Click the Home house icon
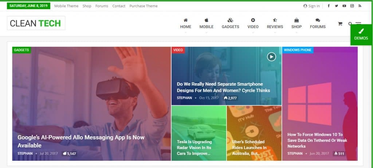This screenshot has width=373, height=168. click(185, 20)
